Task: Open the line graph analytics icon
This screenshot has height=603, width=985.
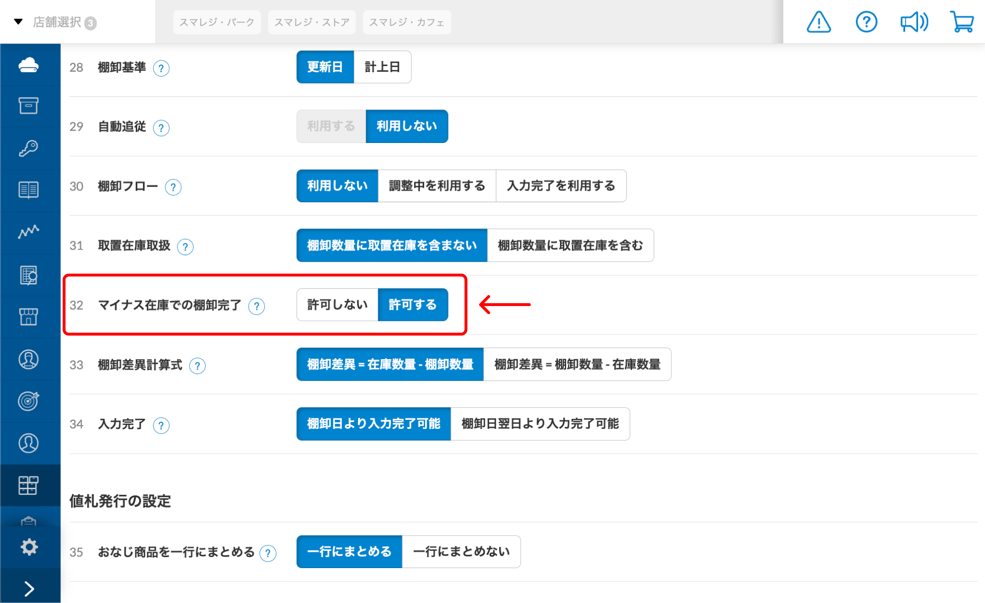Action: [x=29, y=232]
